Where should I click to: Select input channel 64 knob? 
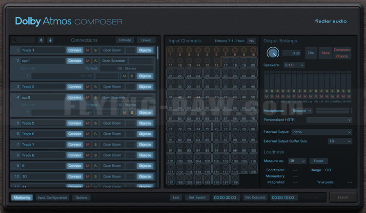pos(198,114)
